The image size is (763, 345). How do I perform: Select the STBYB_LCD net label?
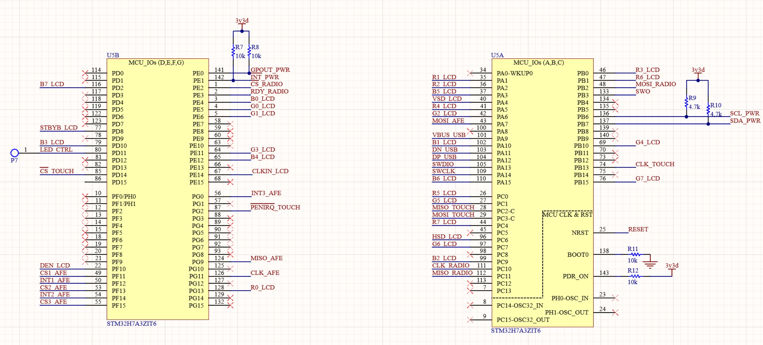(x=59, y=128)
